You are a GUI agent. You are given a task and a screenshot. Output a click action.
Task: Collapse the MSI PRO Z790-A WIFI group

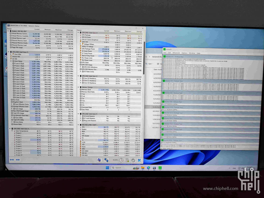pos(78,125)
